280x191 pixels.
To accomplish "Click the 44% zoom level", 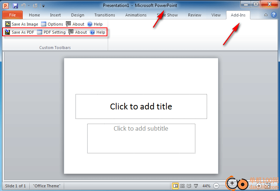I will 206,186.
